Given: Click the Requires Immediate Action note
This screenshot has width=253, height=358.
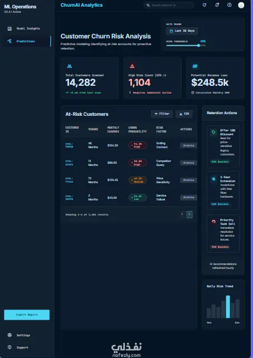Looking at the screenshot, I should 152,92.
